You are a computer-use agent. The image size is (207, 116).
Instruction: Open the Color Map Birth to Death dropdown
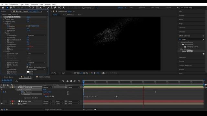tap(36, 70)
